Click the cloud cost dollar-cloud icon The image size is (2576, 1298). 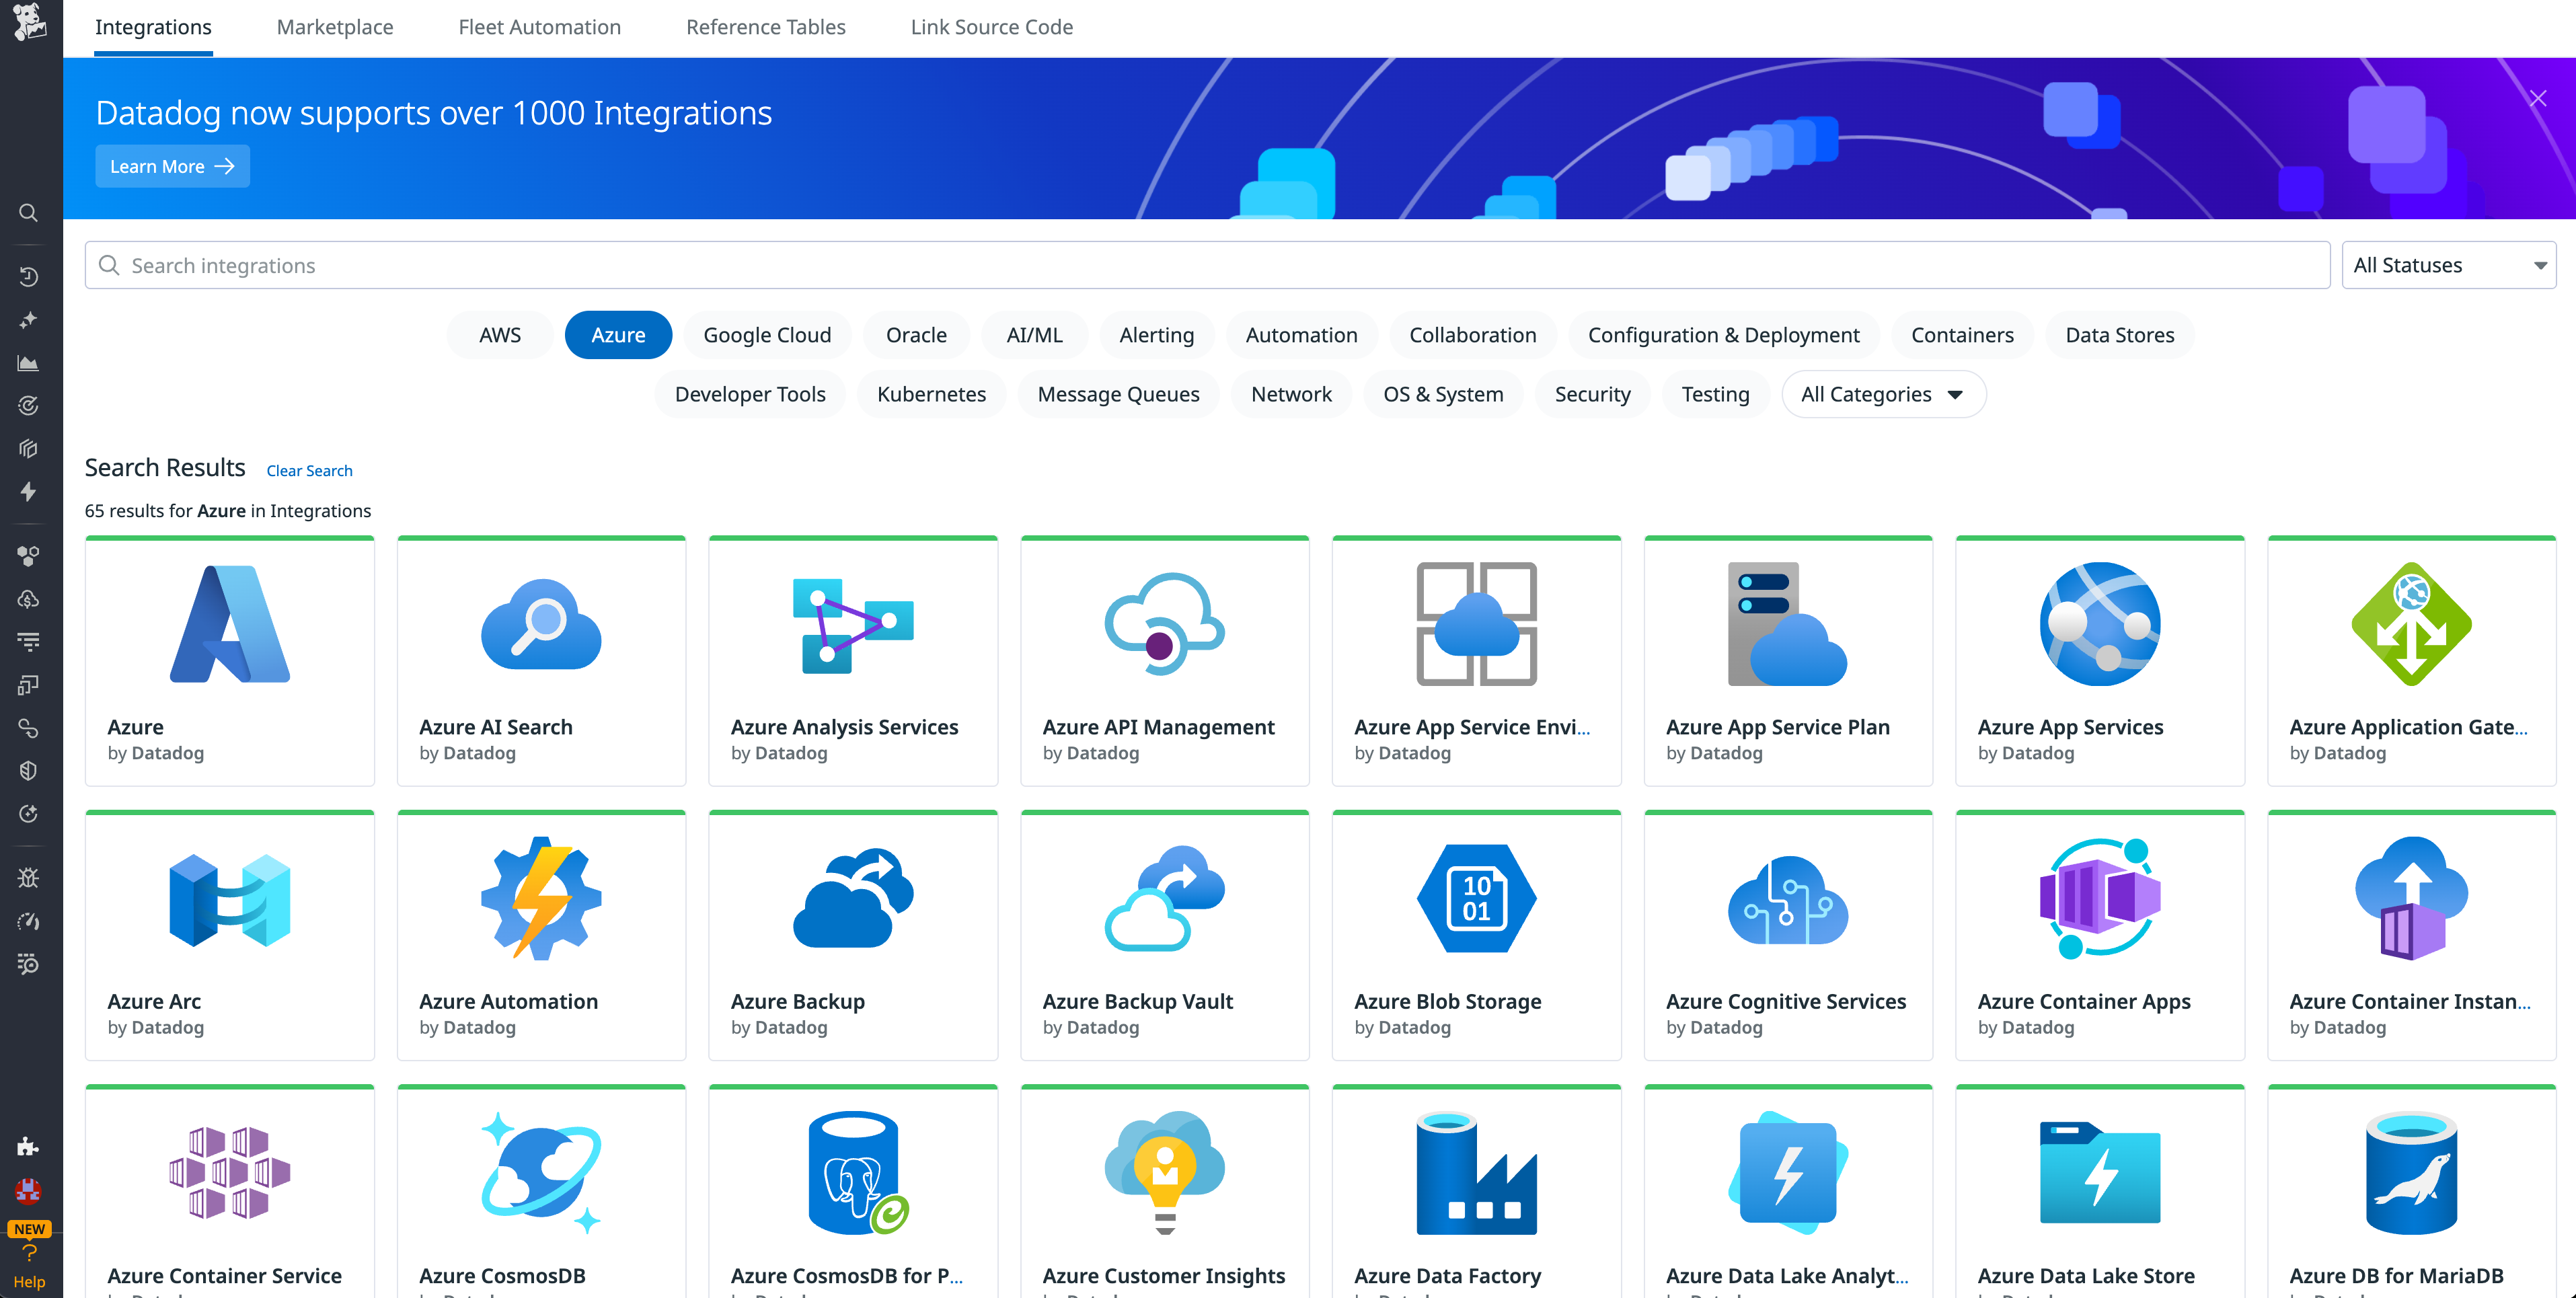pyautogui.click(x=29, y=599)
